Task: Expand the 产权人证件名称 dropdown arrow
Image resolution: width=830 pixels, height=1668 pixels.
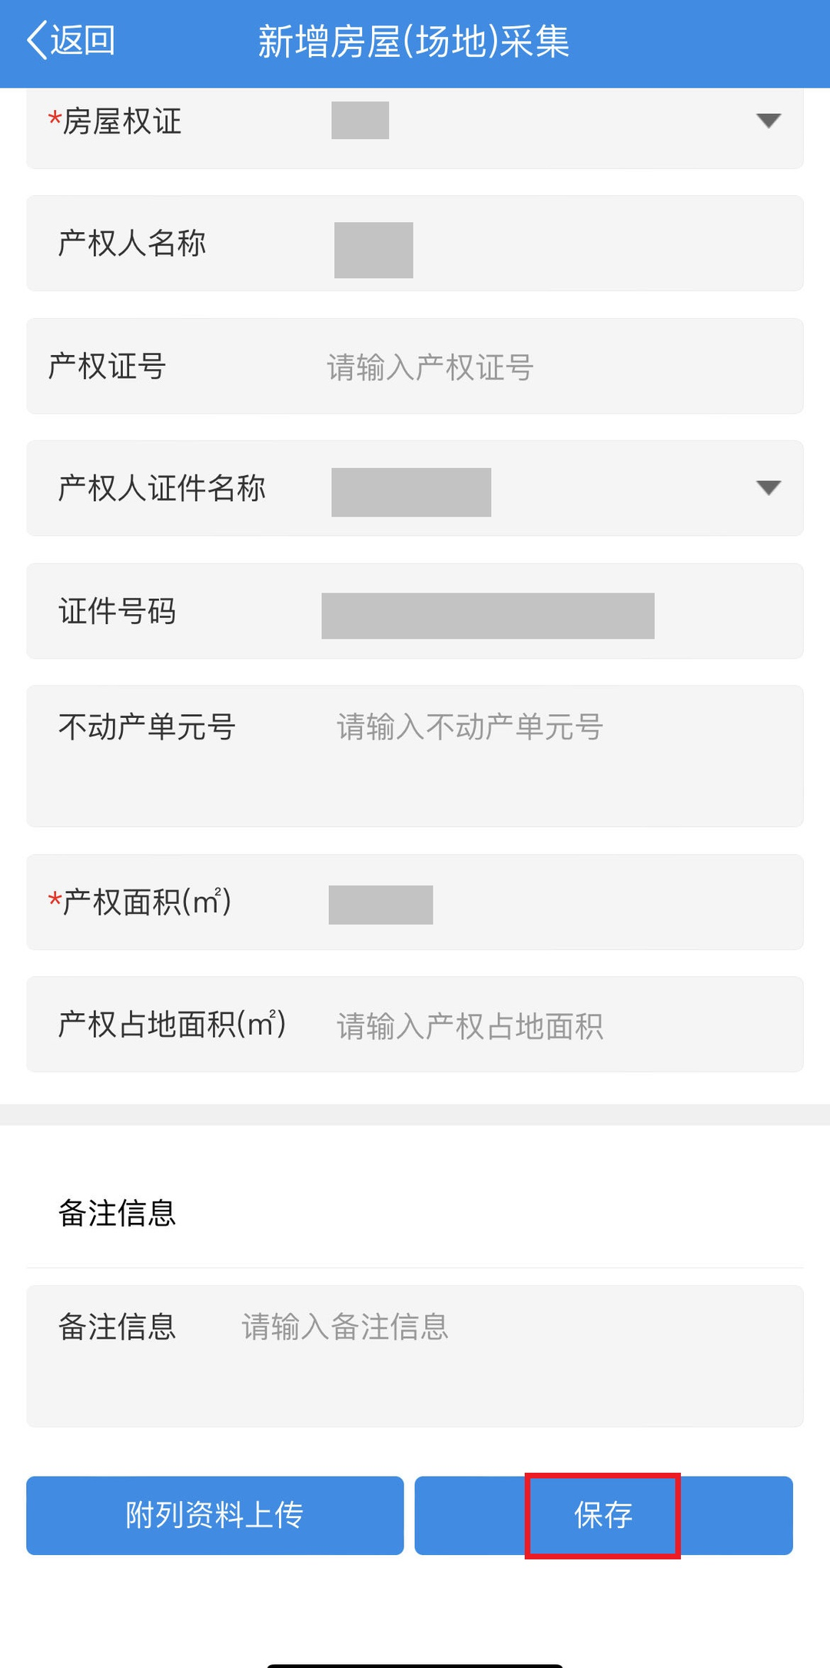Action: tap(768, 488)
